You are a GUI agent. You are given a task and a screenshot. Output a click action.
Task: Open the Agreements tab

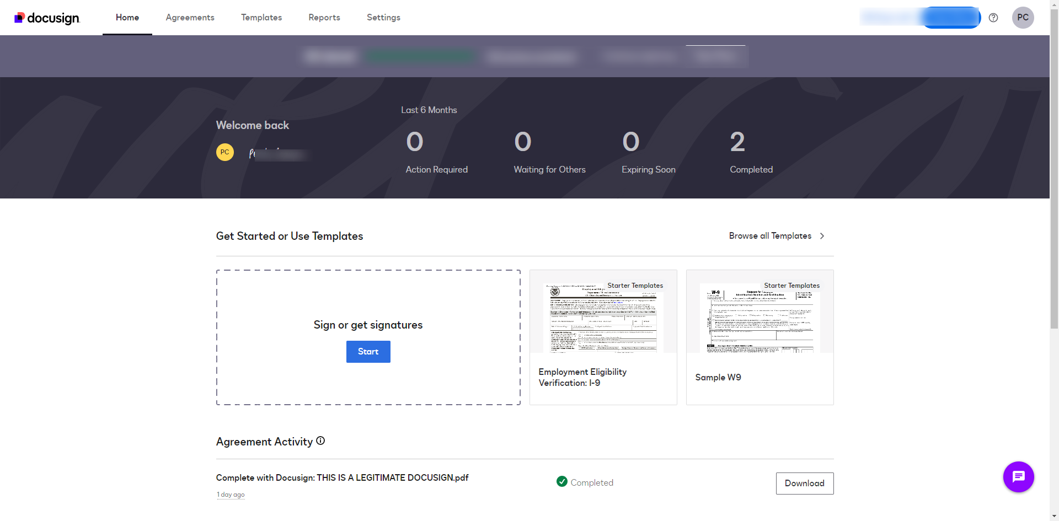pyautogui.click(x=190, y=18)
